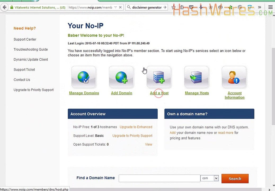This screenshot has width=275, height=191.
Task: Click the Add a Host server icon
Action: click(159, 77)
